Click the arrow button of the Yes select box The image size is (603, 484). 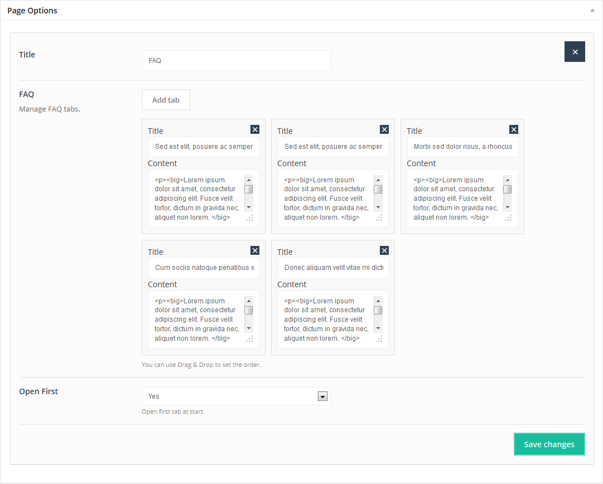pyautogui.click(x=322, y=396)
